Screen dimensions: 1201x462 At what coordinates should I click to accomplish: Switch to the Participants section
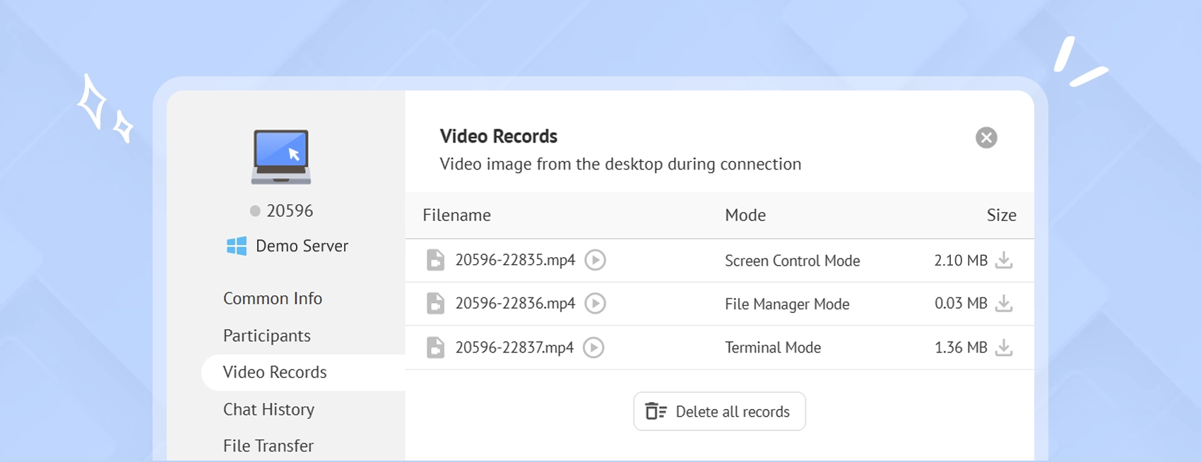(267, 336)
